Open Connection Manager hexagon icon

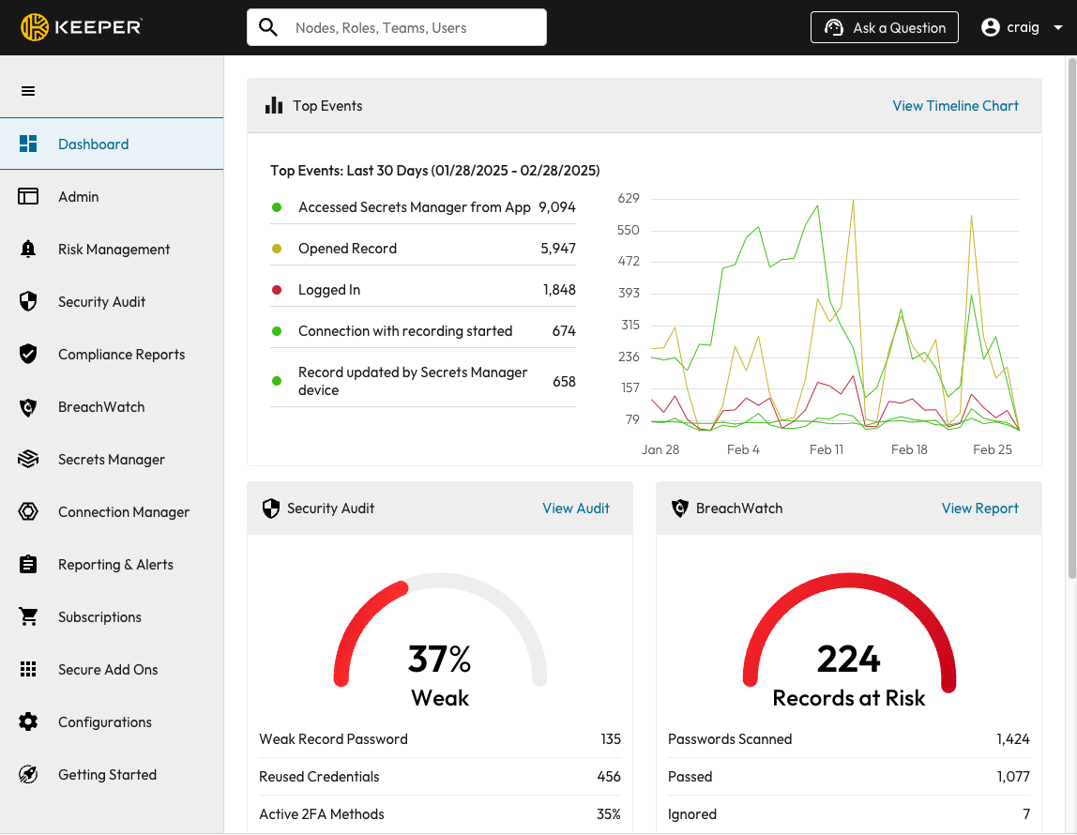28,512
